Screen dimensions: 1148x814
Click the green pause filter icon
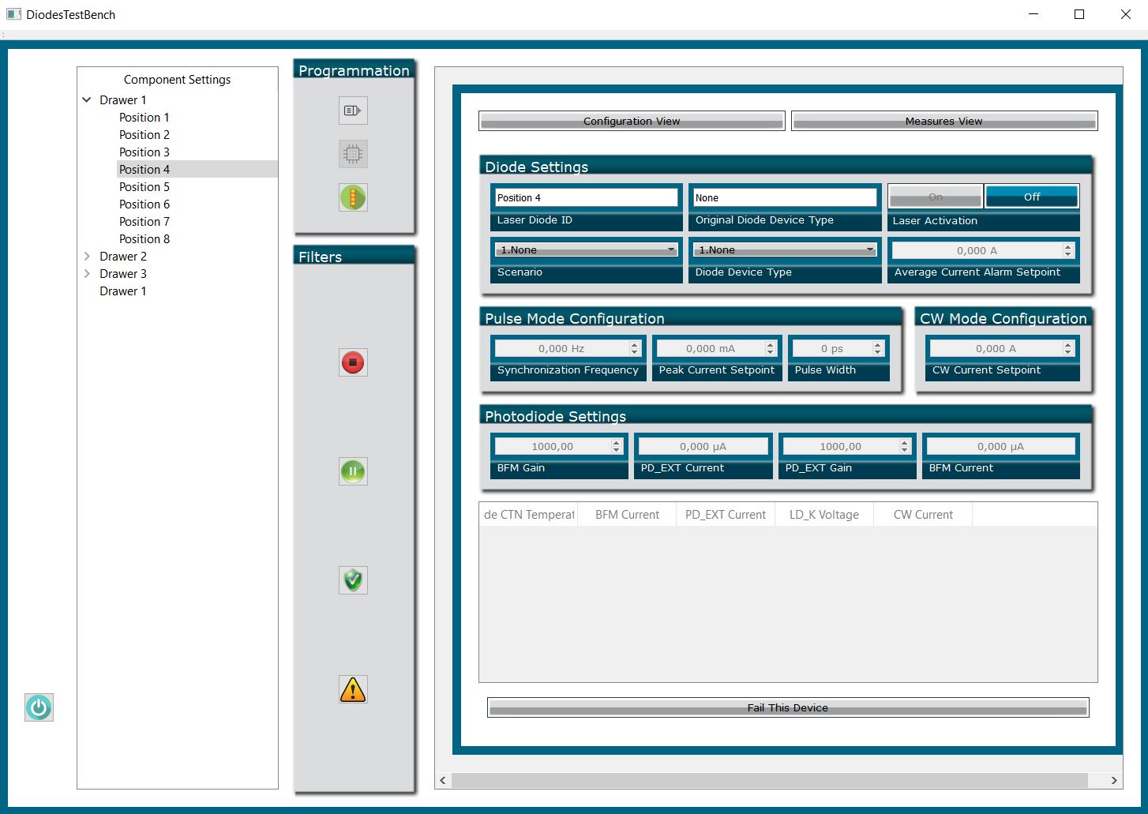[353, 471]
